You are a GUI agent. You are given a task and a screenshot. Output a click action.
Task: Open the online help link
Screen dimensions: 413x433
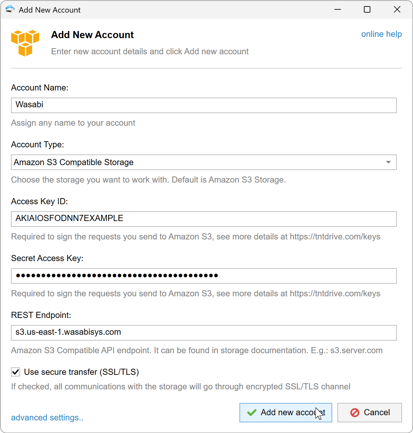[381, 34]
